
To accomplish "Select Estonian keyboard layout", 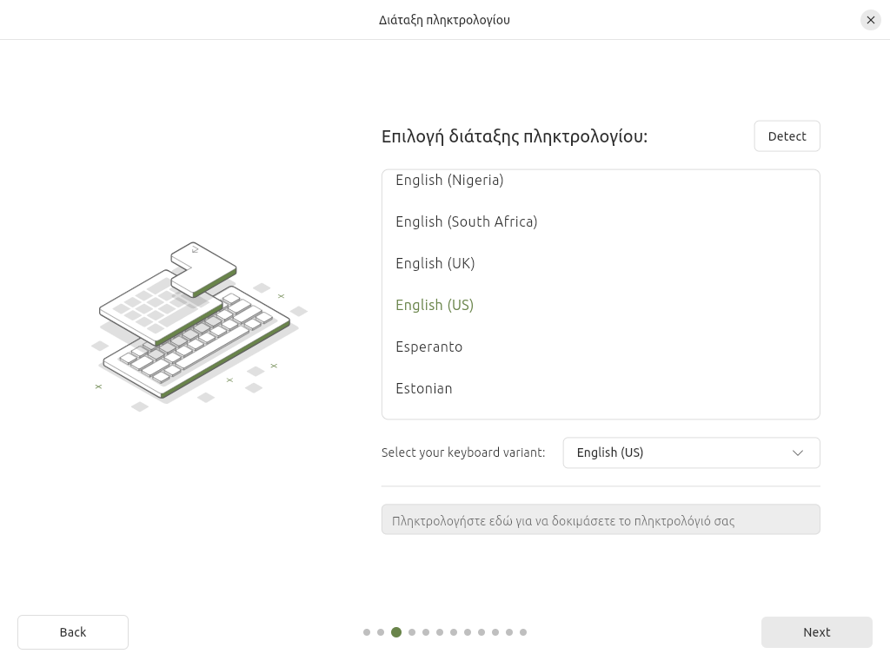I will point(424,388).
